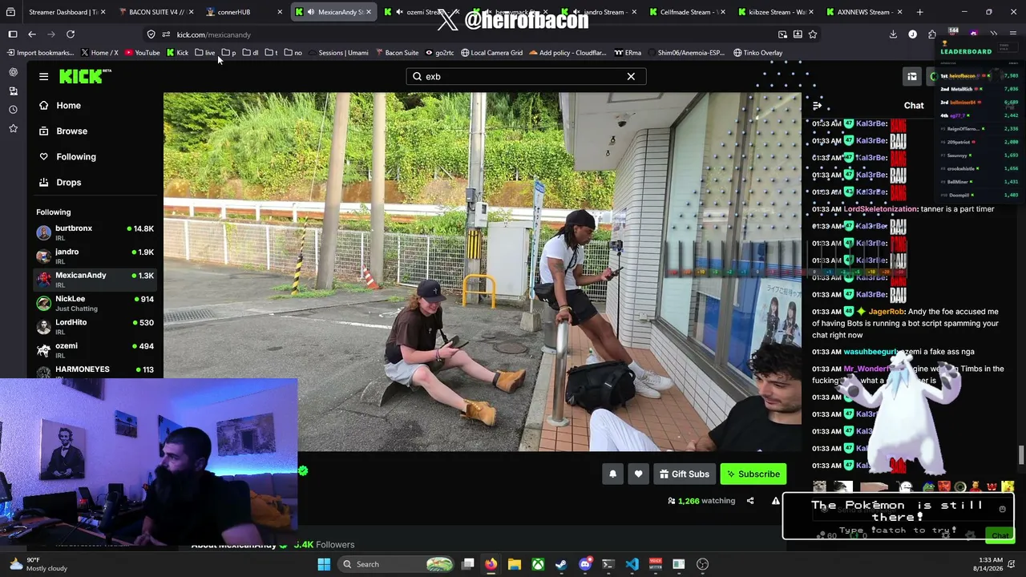Viewport: 1026px width, 577px height.
Task: Open the Home / X bookmark
Action: [99, 53]
